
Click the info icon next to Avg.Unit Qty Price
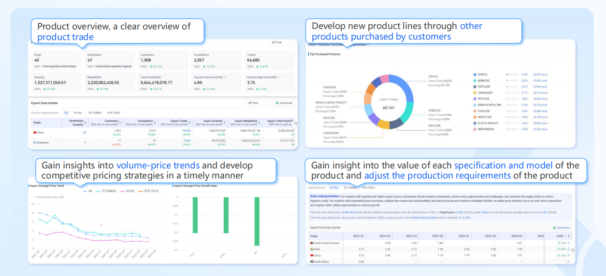point(225,77)
